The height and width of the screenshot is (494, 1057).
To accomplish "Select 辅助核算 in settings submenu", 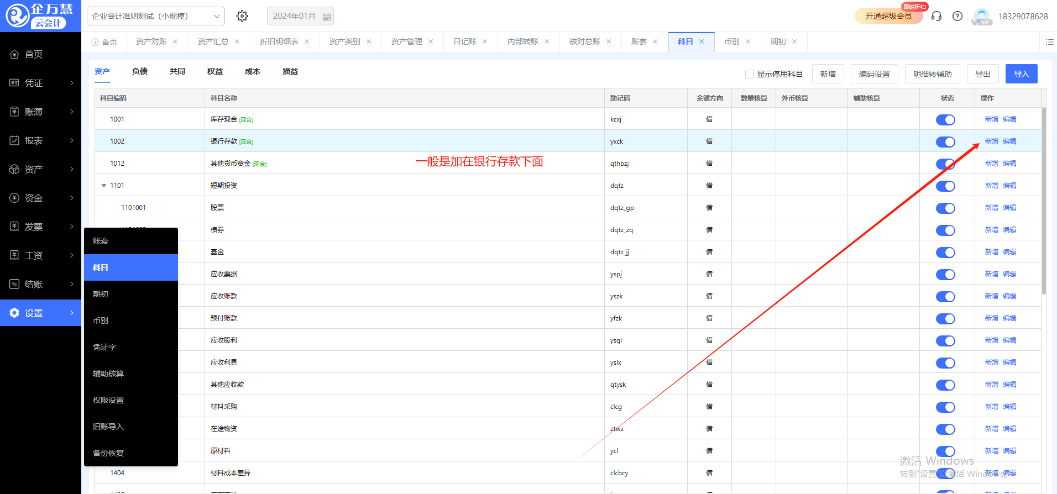I will 131,374.
